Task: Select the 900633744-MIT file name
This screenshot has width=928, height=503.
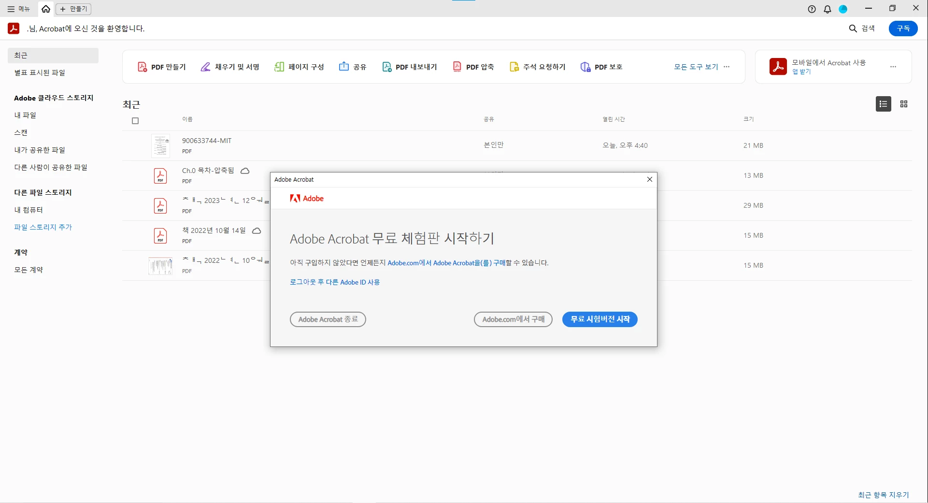Action: [x=207, y=141]
